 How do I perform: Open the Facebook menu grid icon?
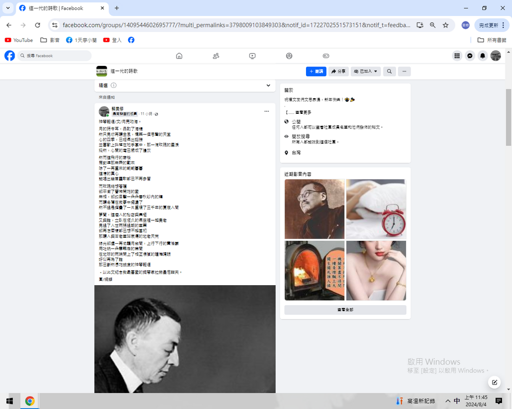[x=456, y=56]
